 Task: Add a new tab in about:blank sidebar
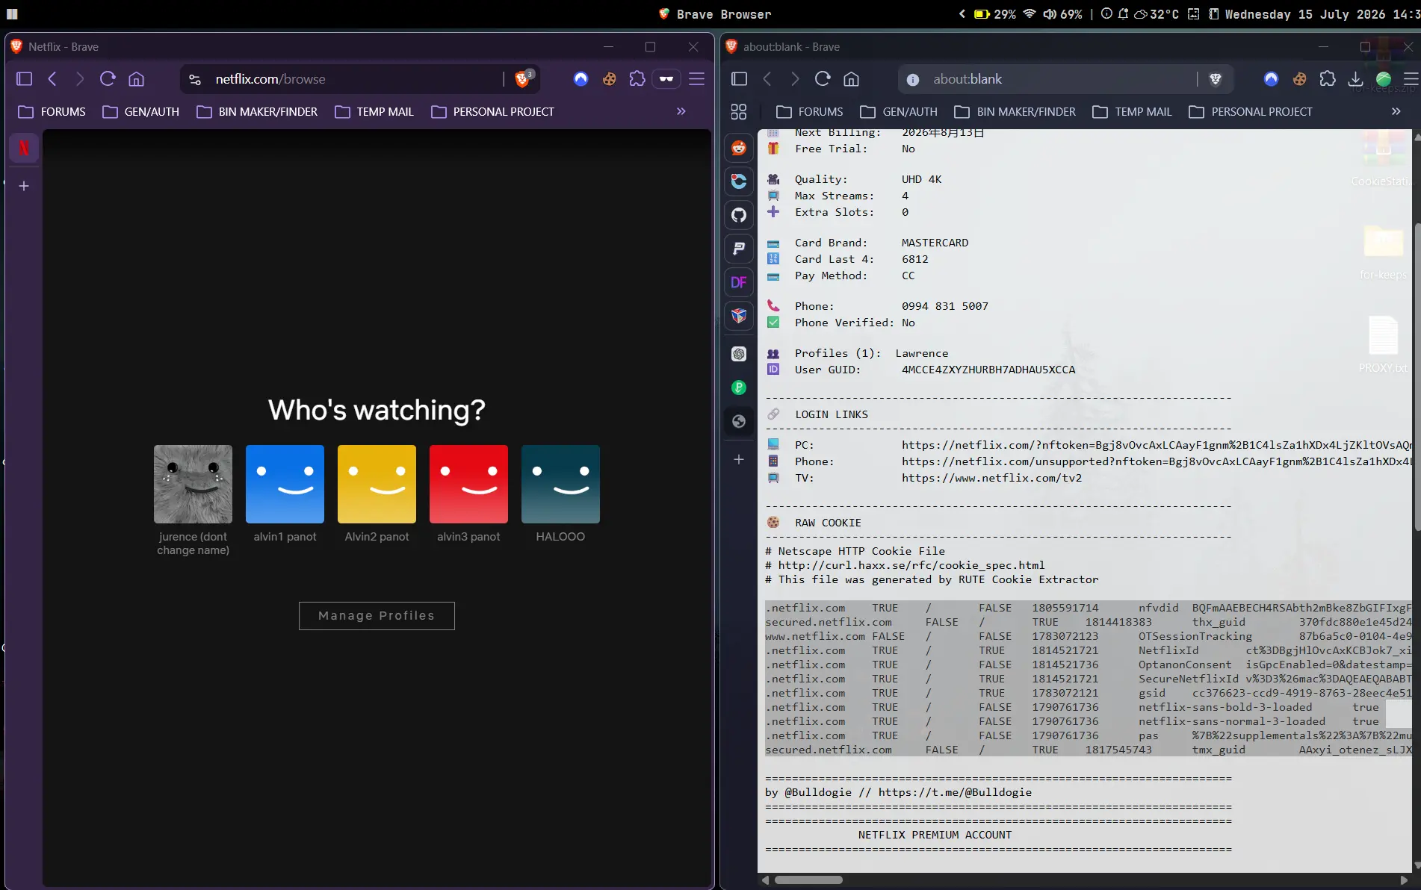coord(739,459)
